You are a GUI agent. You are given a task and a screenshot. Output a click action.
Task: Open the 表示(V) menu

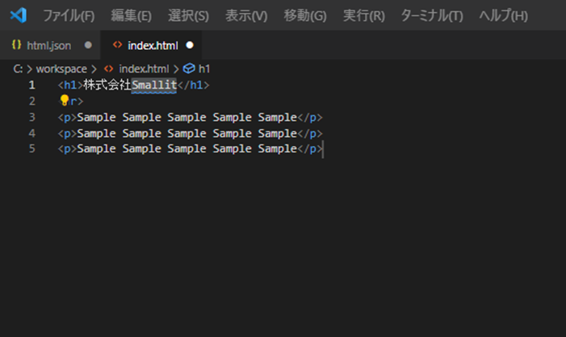pyautogui.click(x=246, y=16)
